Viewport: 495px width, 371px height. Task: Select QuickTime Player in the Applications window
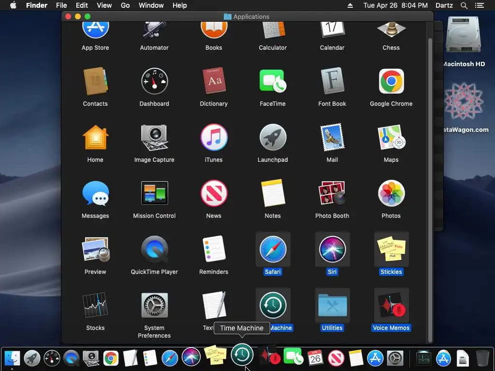[x=154, y=249]
